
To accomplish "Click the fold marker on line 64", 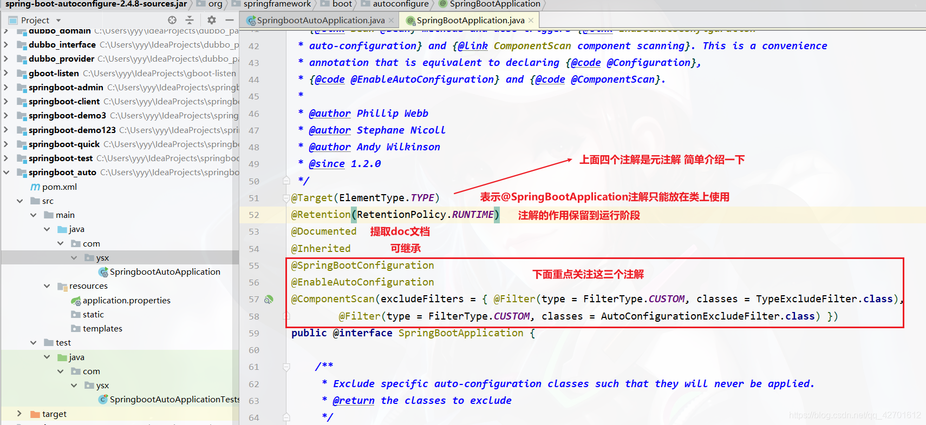I will point(286,417).
